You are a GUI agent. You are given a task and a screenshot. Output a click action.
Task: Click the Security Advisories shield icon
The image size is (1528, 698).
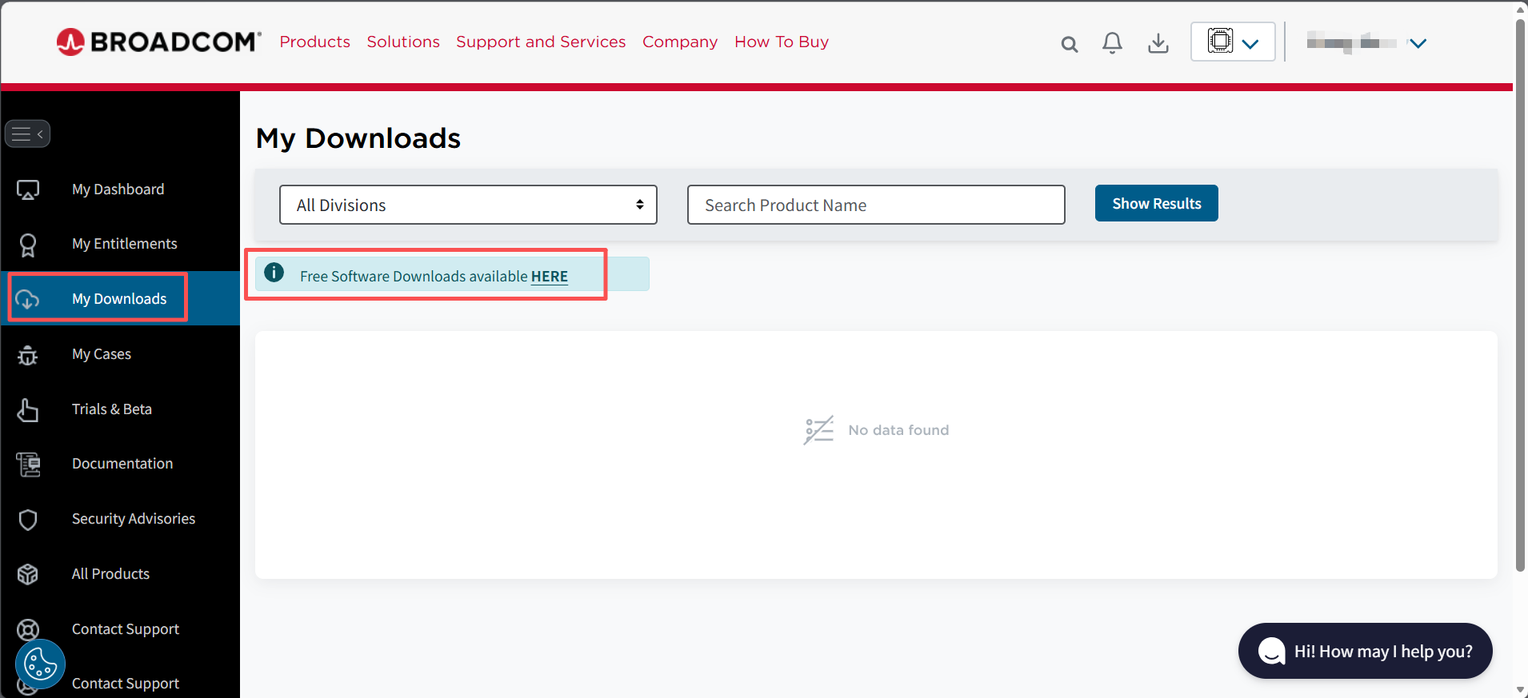click(28, 519)
